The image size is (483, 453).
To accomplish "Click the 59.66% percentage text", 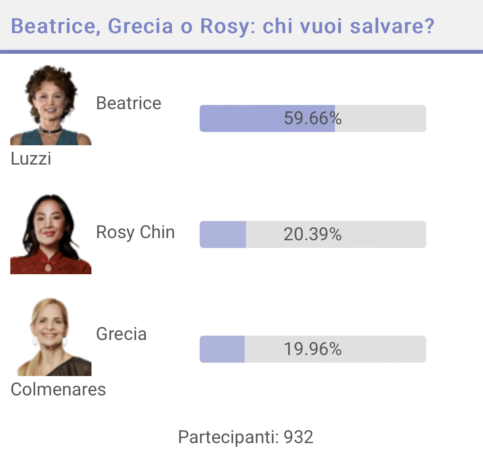I will click(x=313, y=119).
